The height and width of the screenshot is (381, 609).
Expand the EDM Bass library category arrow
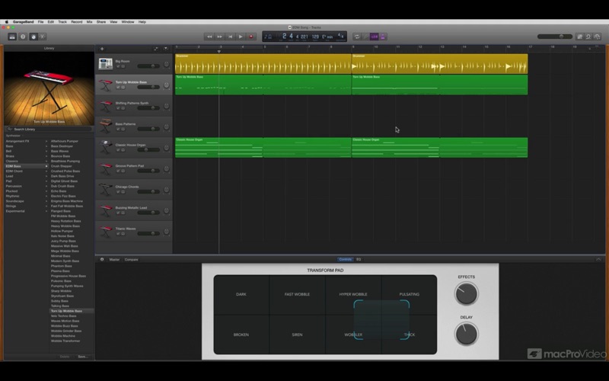click(x=46, y=166)
